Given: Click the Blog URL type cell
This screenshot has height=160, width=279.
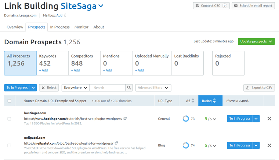Looking at the screenshot, I should pyautogui.click(x=162, y=145).
